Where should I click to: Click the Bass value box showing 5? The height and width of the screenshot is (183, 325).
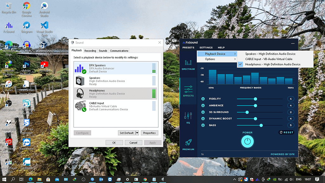click(x=291, y=125)
